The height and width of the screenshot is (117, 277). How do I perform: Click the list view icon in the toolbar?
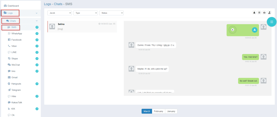pyautogui.click(x=259, y=13)
